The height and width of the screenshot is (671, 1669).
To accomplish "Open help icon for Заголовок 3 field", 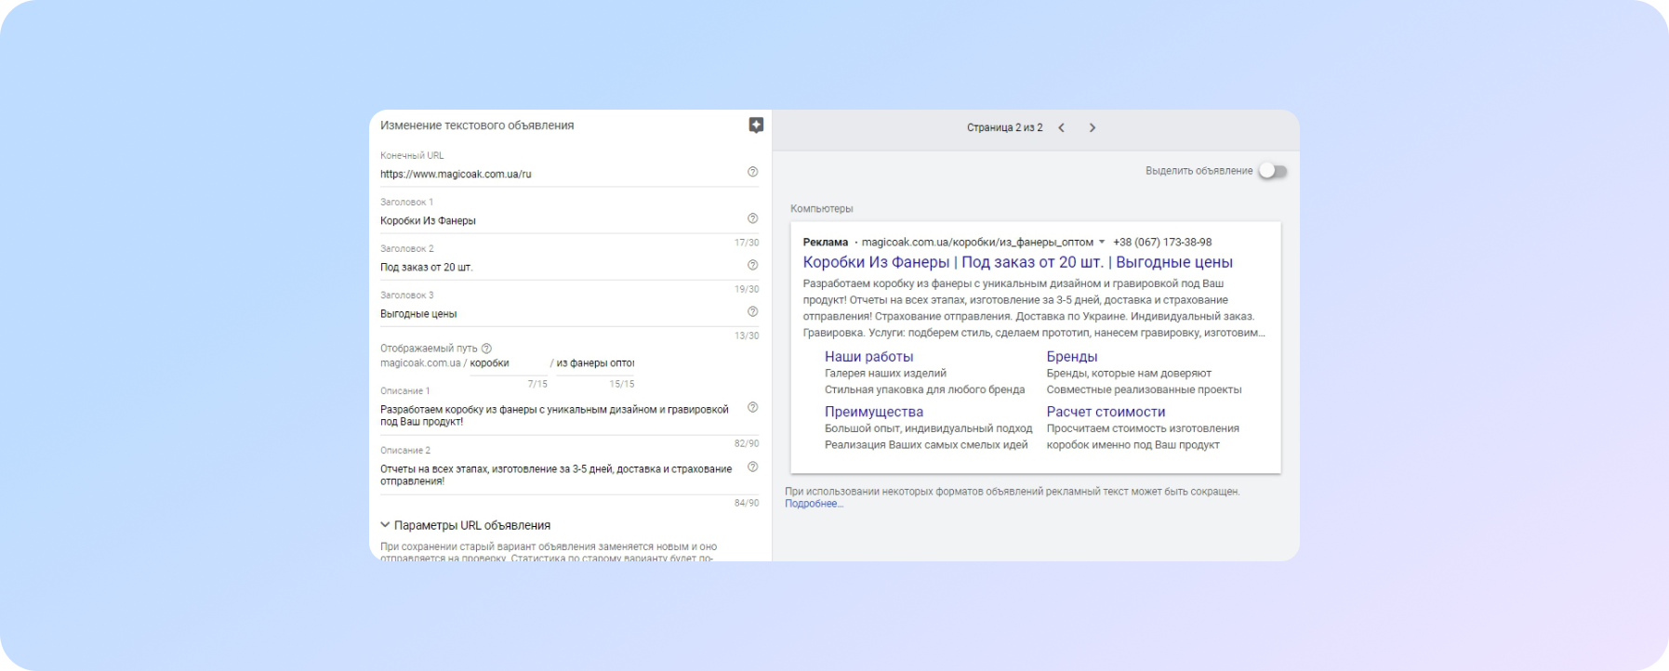I will pyautogui.click(x=752, y=311).
